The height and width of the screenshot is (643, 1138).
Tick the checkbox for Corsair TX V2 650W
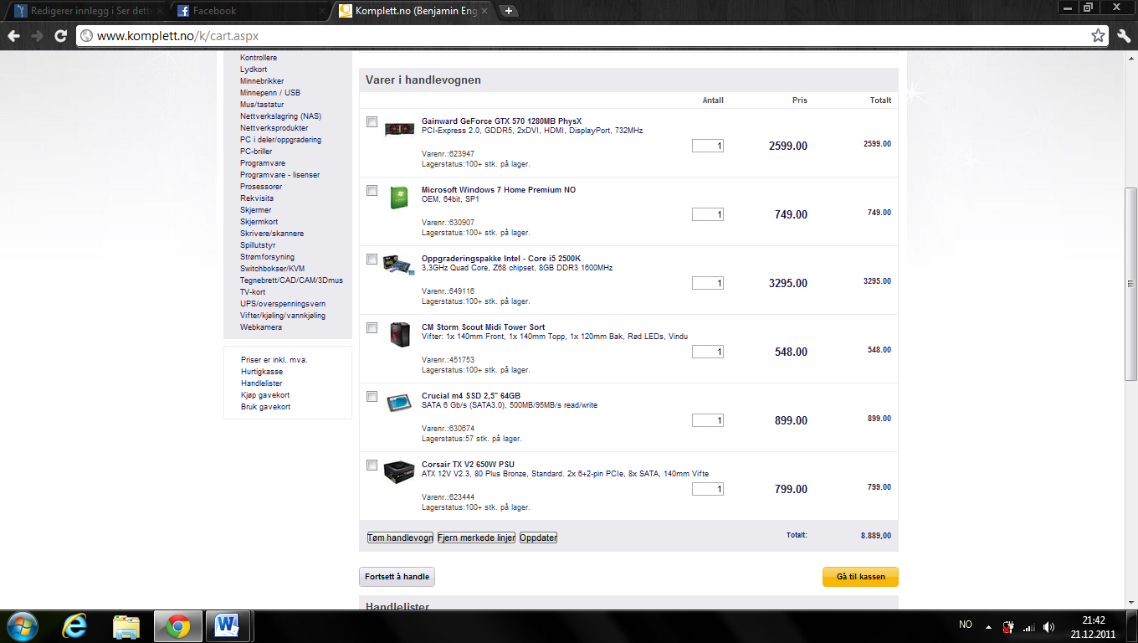372,466
